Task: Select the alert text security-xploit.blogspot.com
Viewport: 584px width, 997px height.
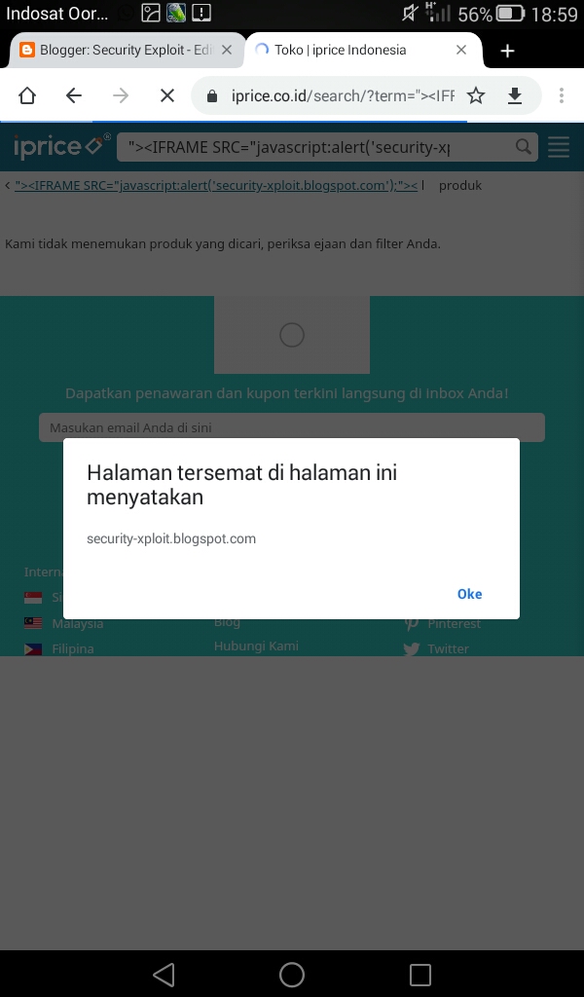Action: coord(171,538)
